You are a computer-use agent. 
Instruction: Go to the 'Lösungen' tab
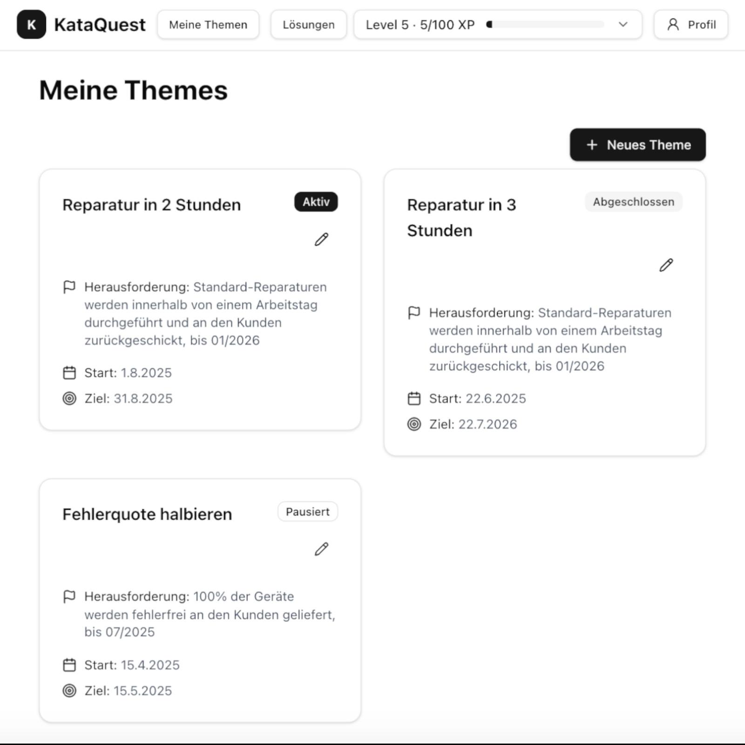click(308, 25)
